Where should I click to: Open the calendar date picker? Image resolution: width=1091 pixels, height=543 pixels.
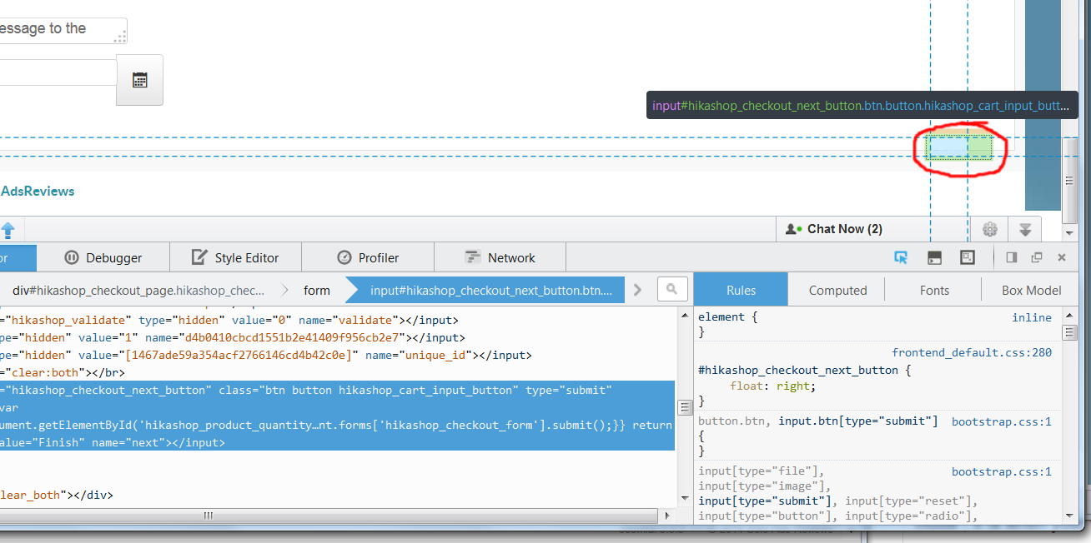[x=139, y=80]
